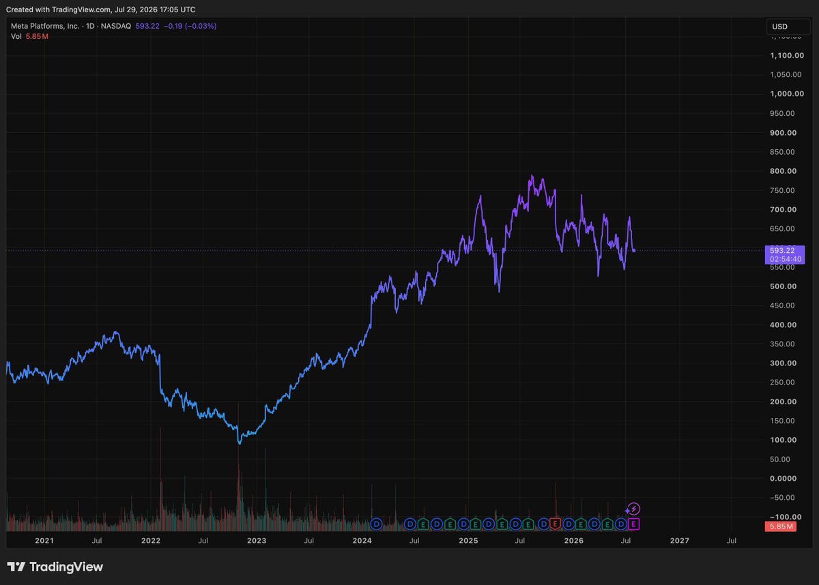819x585 pixels.
Task: Click the 2024 label on time axis
Action: coord(362,541)
